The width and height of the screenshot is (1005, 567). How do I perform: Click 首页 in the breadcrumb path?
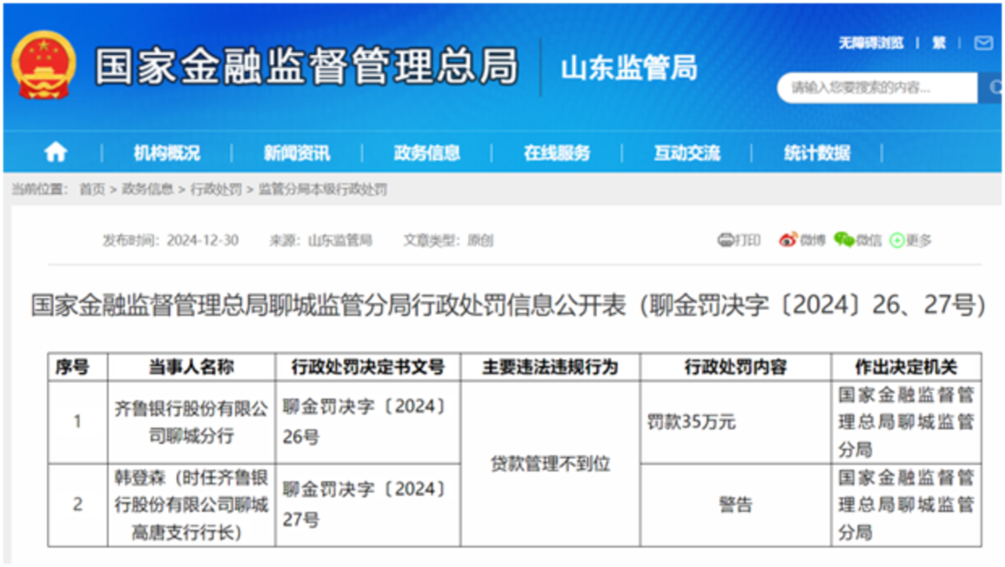coord(92,189)
